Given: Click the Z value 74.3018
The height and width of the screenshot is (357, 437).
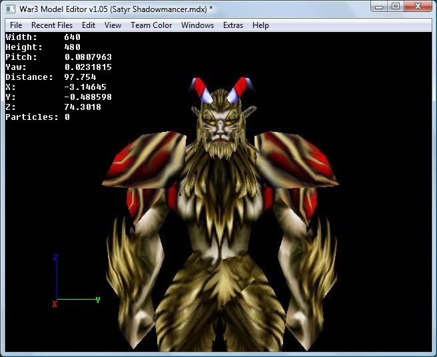Looking at the screenshot, I should click(x=83, y=107).
